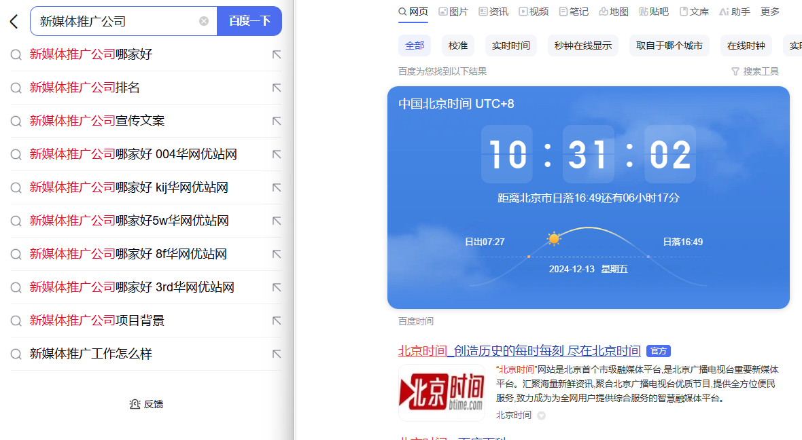Select suggestion 新媒体推广公司哪家好 3rd华网优站网
Viewport: 802px width, 440px height.
[145, 287]
